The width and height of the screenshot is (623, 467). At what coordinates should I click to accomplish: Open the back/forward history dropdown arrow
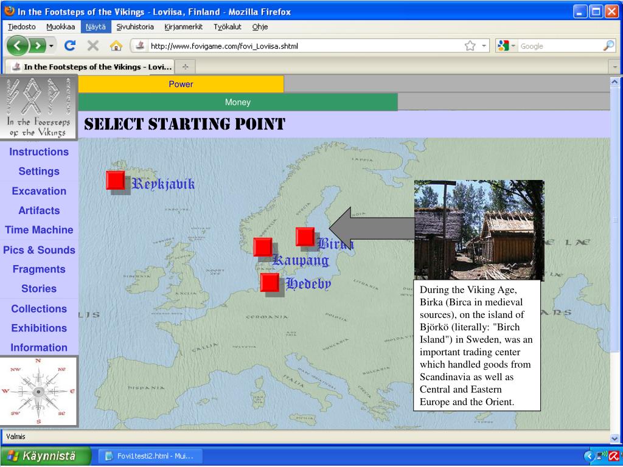pos(51,46)
